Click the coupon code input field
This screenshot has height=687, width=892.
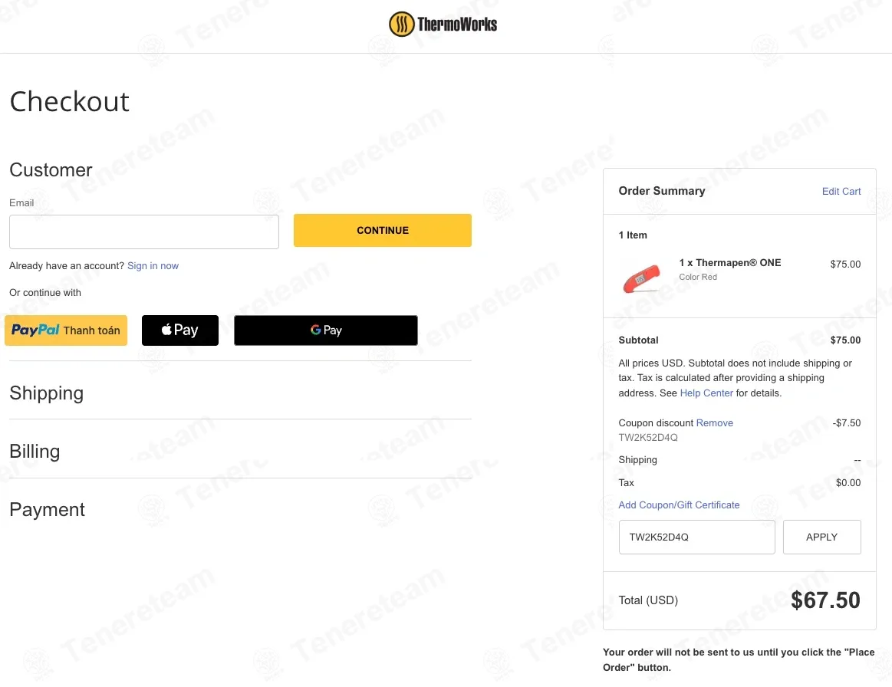coord(697,537)
